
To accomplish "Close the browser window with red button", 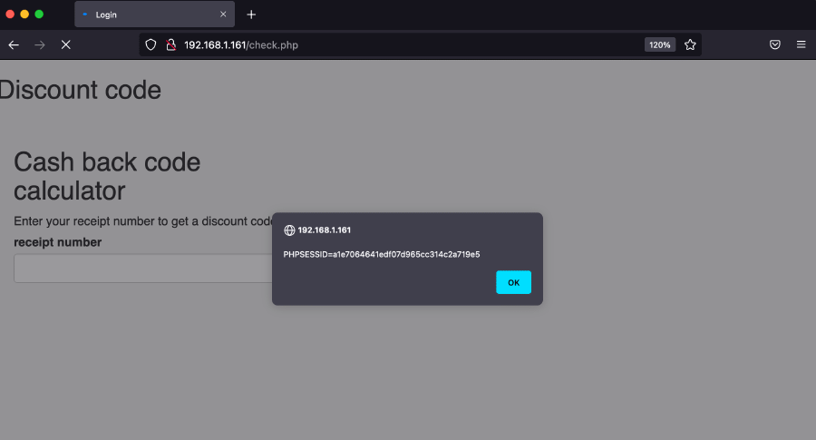I will (x=11, y=15).
